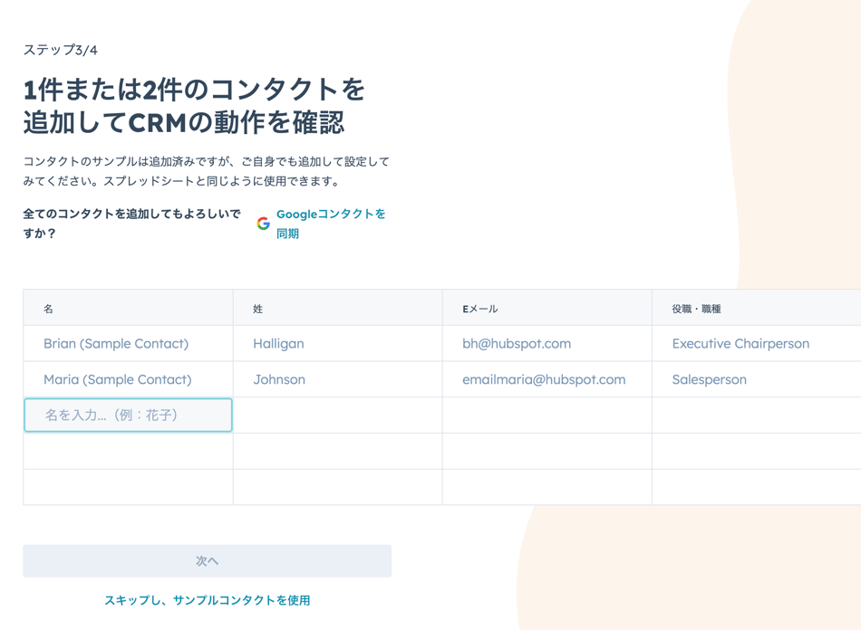This screenshot has width=861, height=630.
Task: Click the Johnson last-name cell
Action: [x=338, y=379]
